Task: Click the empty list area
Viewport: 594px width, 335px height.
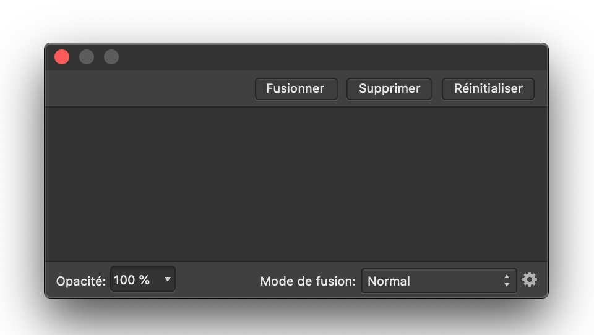Action: point(296,184)
